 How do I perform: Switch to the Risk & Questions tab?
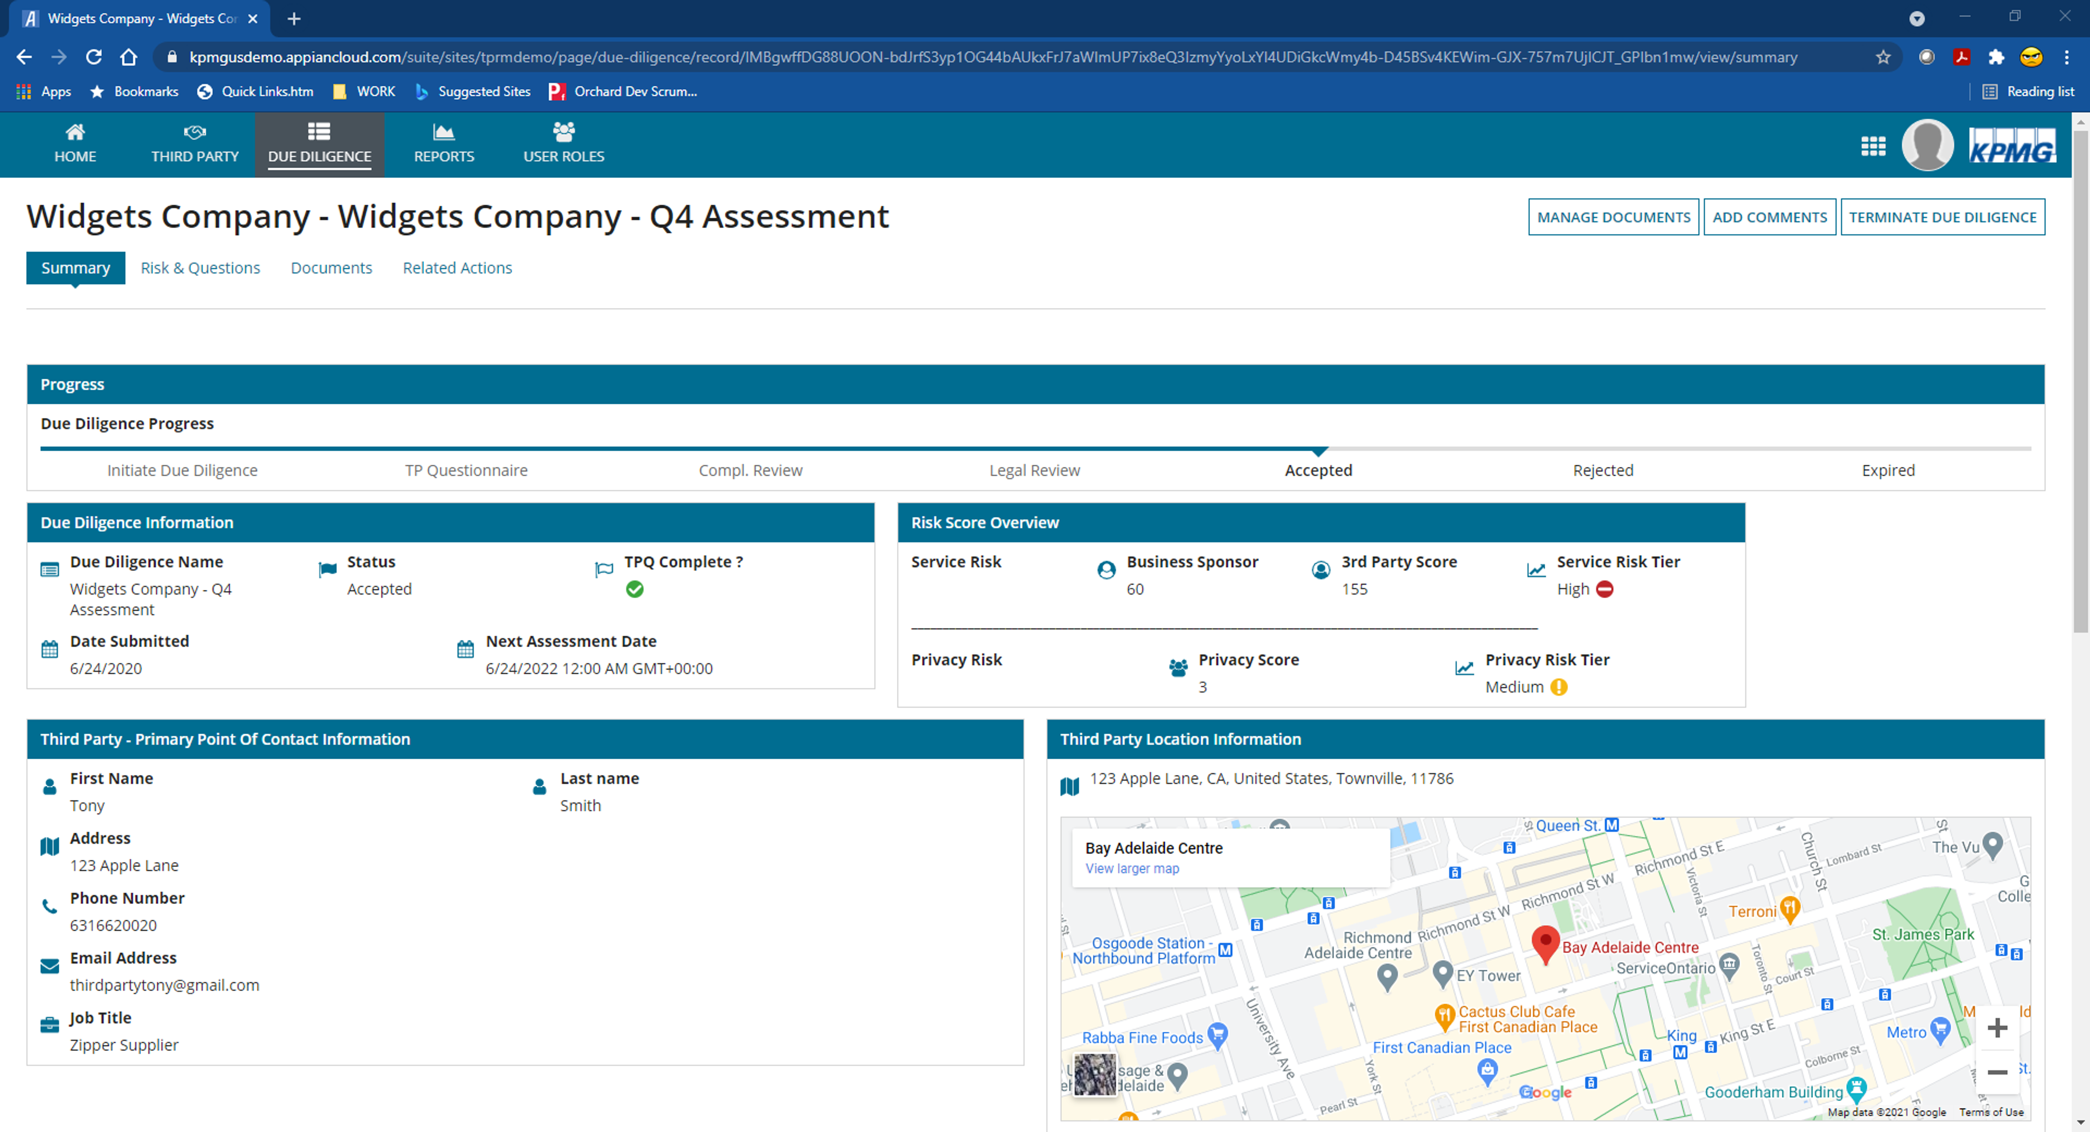[x=200, y=268]
